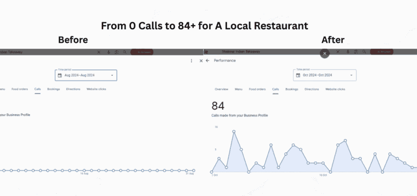Switch to Food orders tab in the After panel
Image resolution: width=417 pixels, height=196 pixels.
257,89
